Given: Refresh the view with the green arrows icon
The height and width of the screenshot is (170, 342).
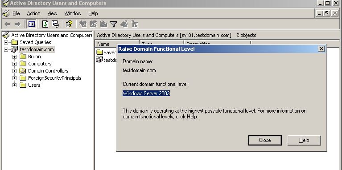Looking at the screenshot, I should (45, 24).
